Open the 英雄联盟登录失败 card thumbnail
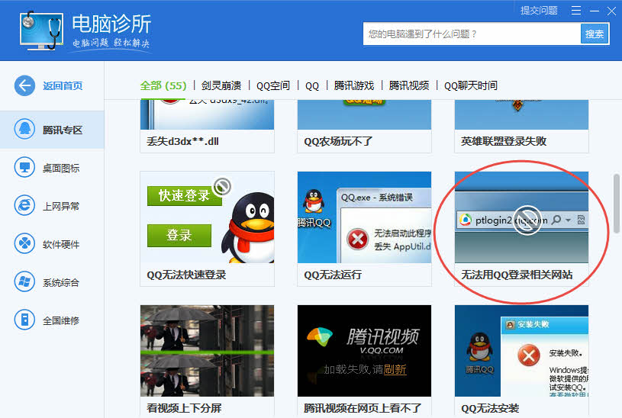 [521, 114]
